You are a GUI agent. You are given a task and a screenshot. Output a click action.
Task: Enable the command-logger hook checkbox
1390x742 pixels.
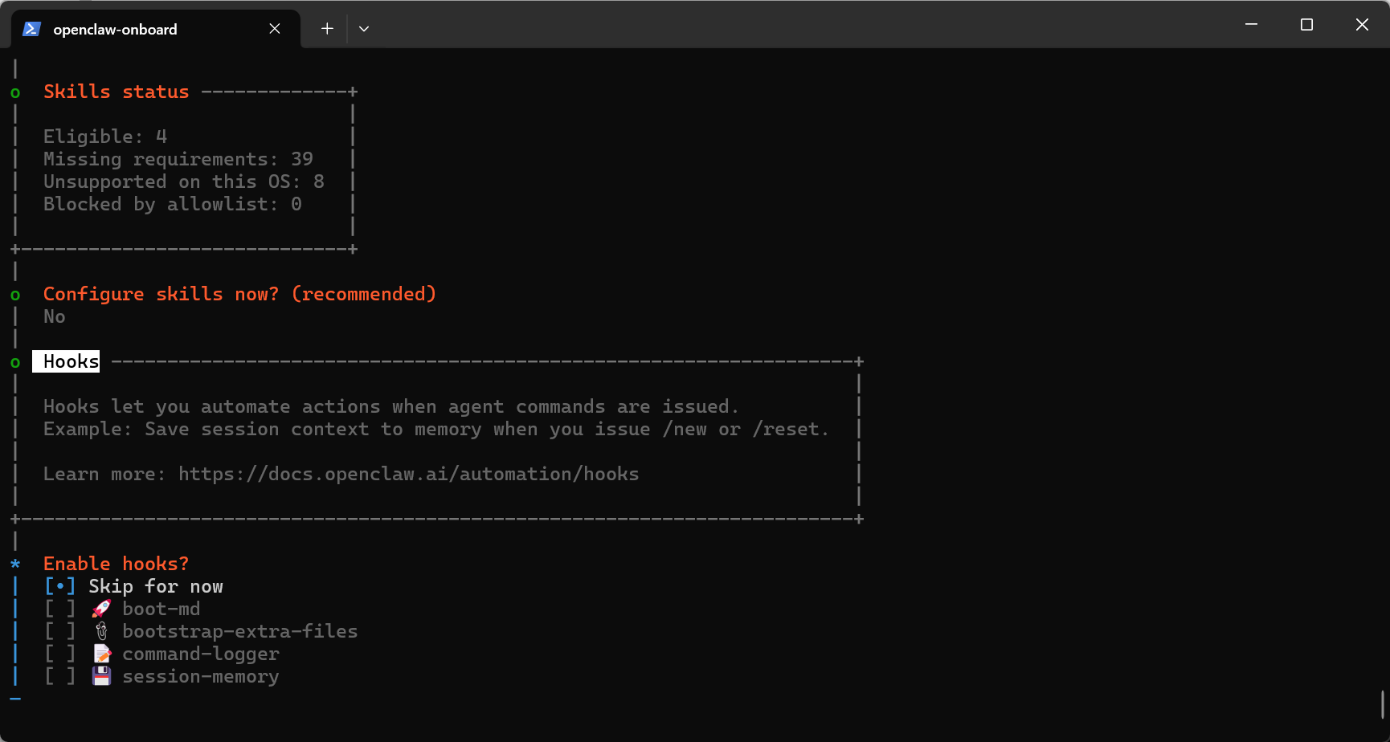pos(60,654)
